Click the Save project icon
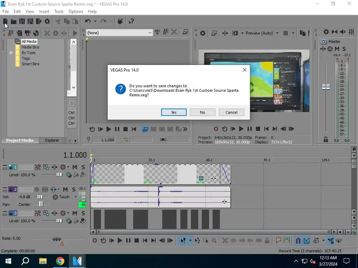 pos(22,21)
